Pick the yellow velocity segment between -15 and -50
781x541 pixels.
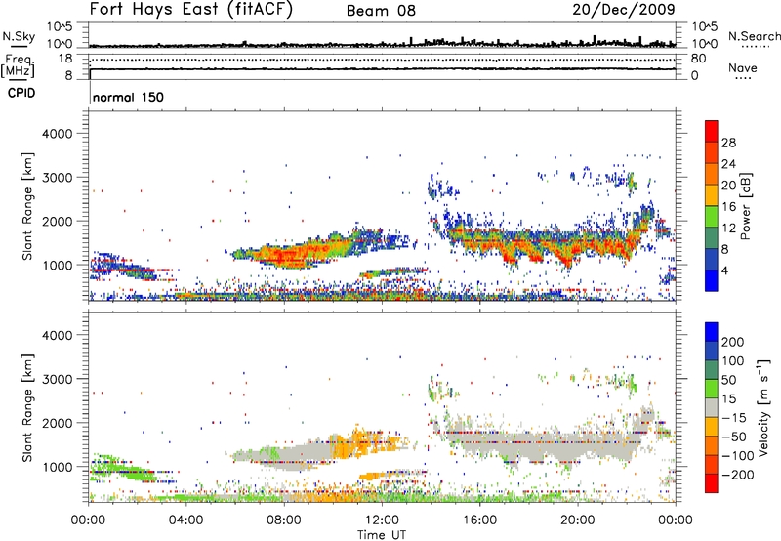click(x=712, y=427)
